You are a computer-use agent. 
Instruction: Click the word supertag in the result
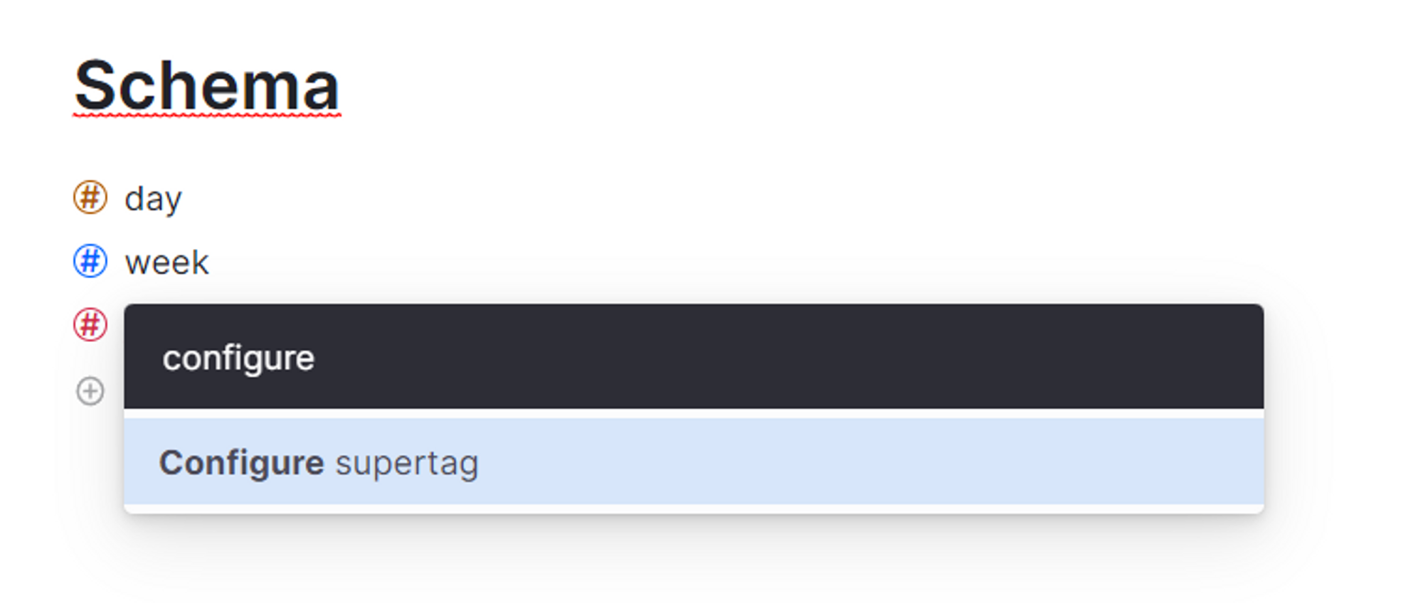[x=407, y=464]
